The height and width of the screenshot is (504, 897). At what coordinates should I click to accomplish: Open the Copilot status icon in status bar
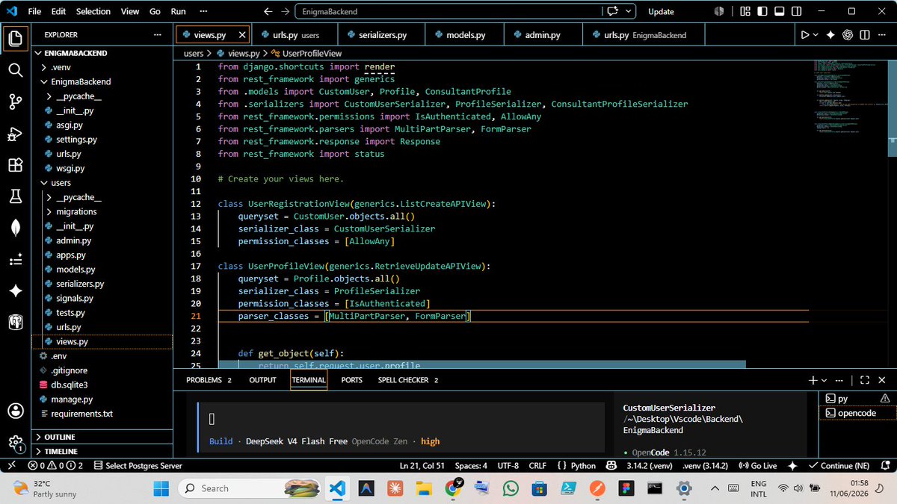[611, 465]
